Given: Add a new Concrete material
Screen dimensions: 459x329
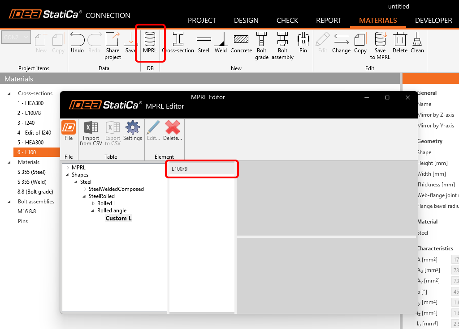Looking at the screenshot, I should pyautogui.click(x=241, y=43).
